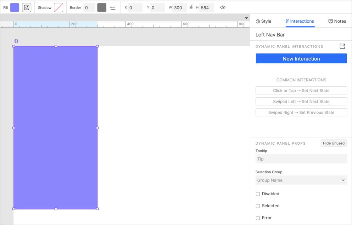Switch to the Style tab
352x225 pixels.
click(x=263, y=21)
